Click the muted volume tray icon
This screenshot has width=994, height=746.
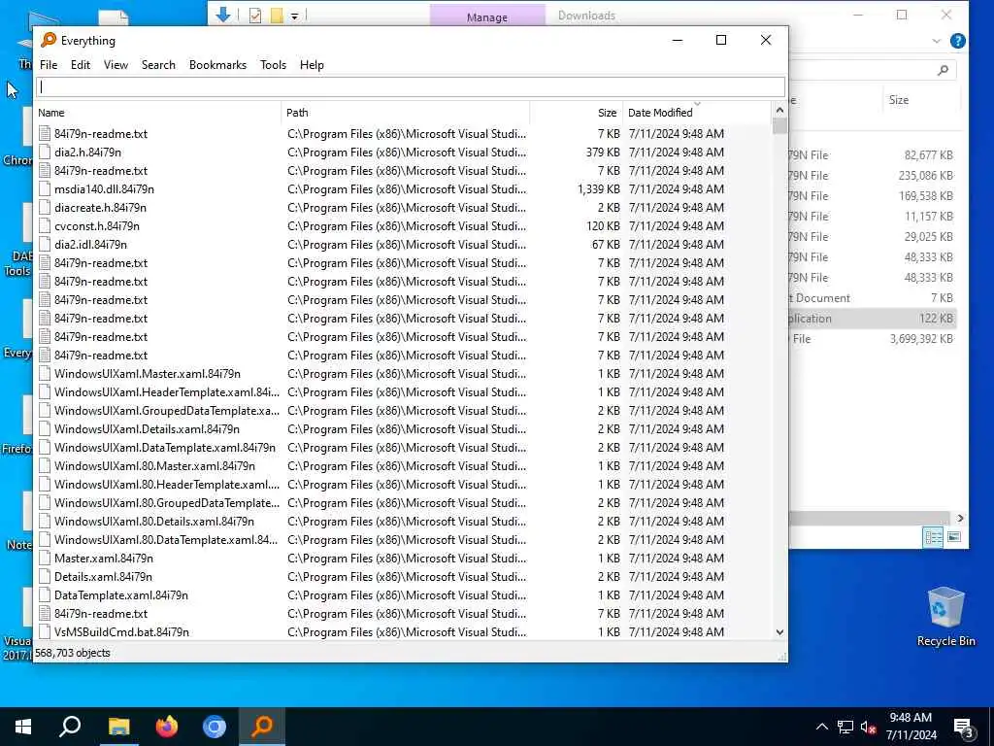[x=869, y=727]
